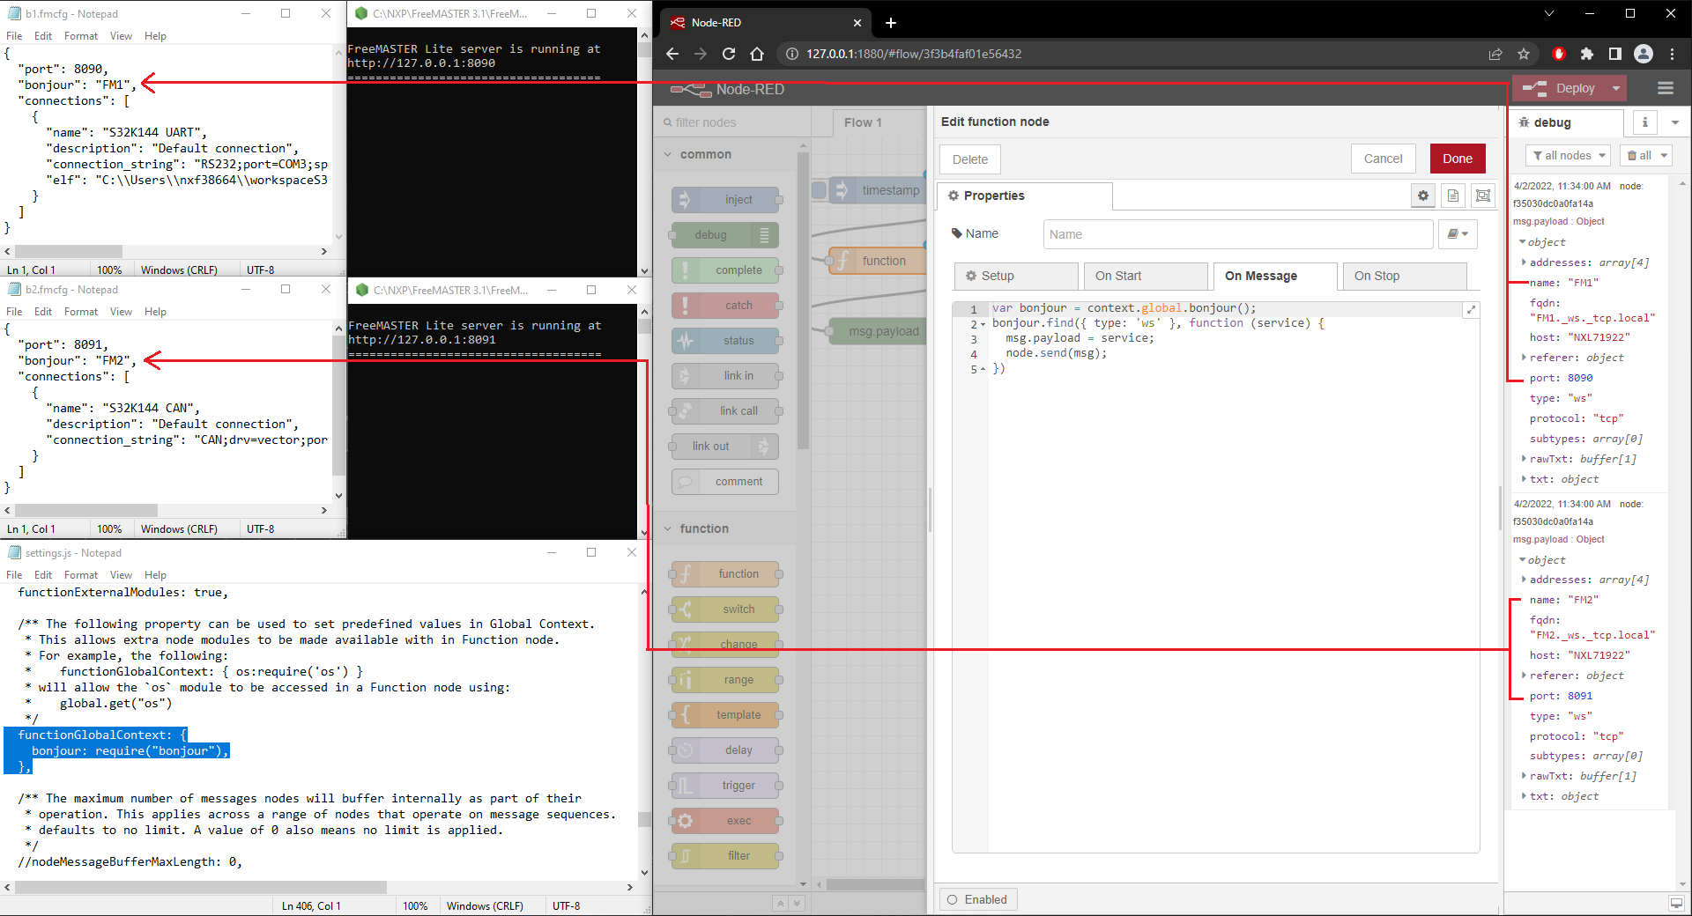Open node settings gear icon in Properties

(1423, 196)
